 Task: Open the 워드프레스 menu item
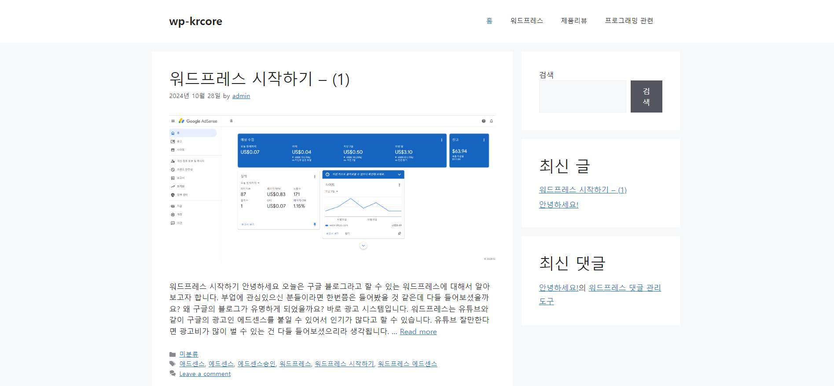pos(527,21)
